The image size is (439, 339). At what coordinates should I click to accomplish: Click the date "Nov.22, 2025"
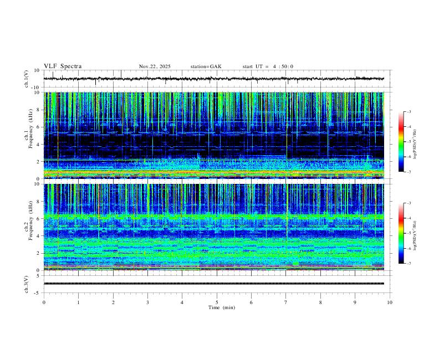155,66
